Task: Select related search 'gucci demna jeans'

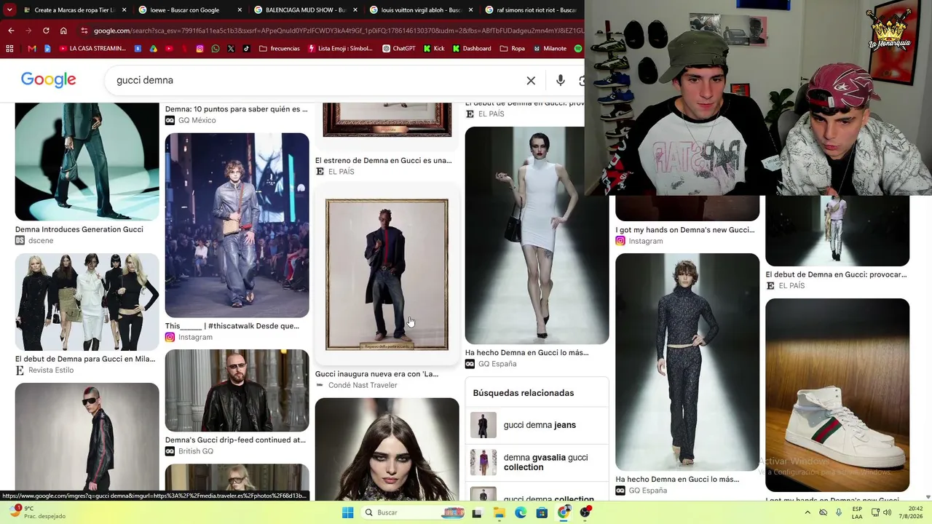Action: click(537, 425)
